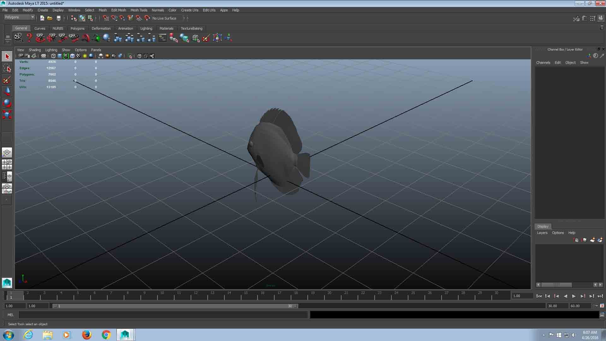606x341 pixels.
Task: Open the Layers menu in layer editor
Action: (542, 233)
